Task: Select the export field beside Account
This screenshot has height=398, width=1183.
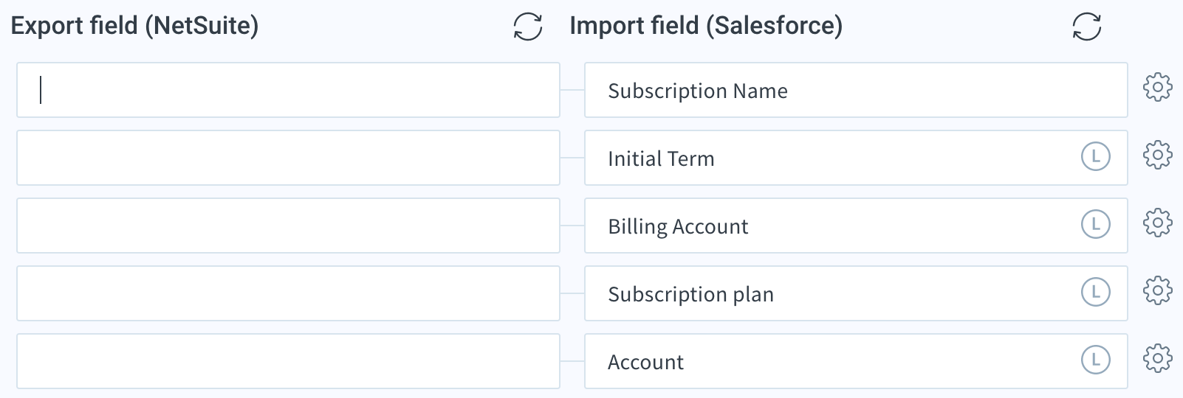Action: click(288, 361)
